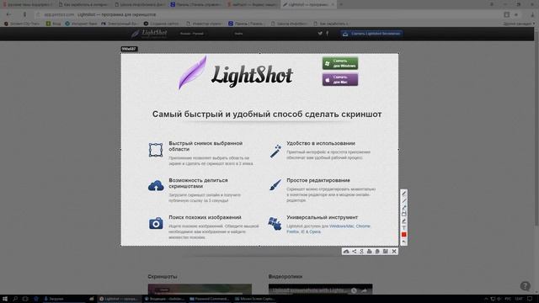Click the browser address bar
Image resolution: width=539 pixels, height=303 pixels.
coord(268,14)
